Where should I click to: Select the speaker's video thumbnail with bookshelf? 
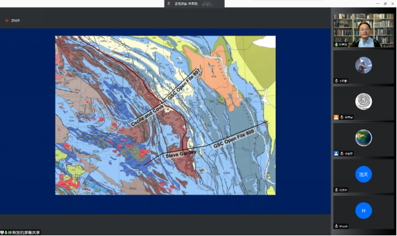(x=363, y=30)
